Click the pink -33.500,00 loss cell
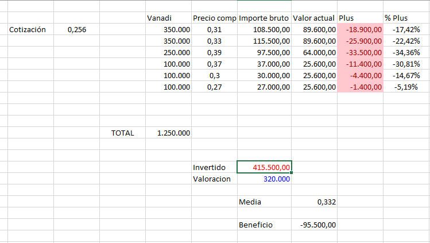Screen dimensions: 430x243 (360, 52)
